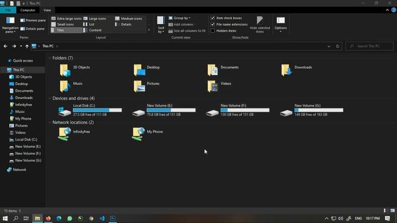The image size is (397, 223).
Task: Enable Hidden items checkbox
Action: (213, 30)
